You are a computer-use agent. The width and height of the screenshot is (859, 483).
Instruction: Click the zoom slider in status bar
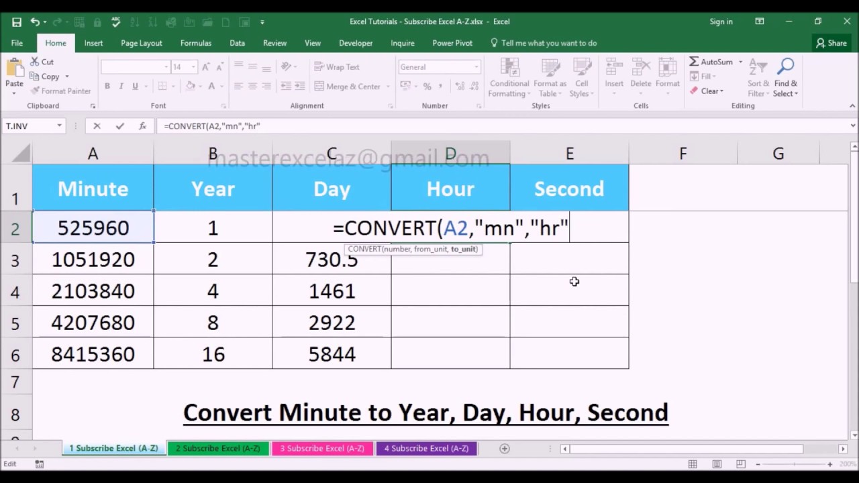[x=793, y=464]
